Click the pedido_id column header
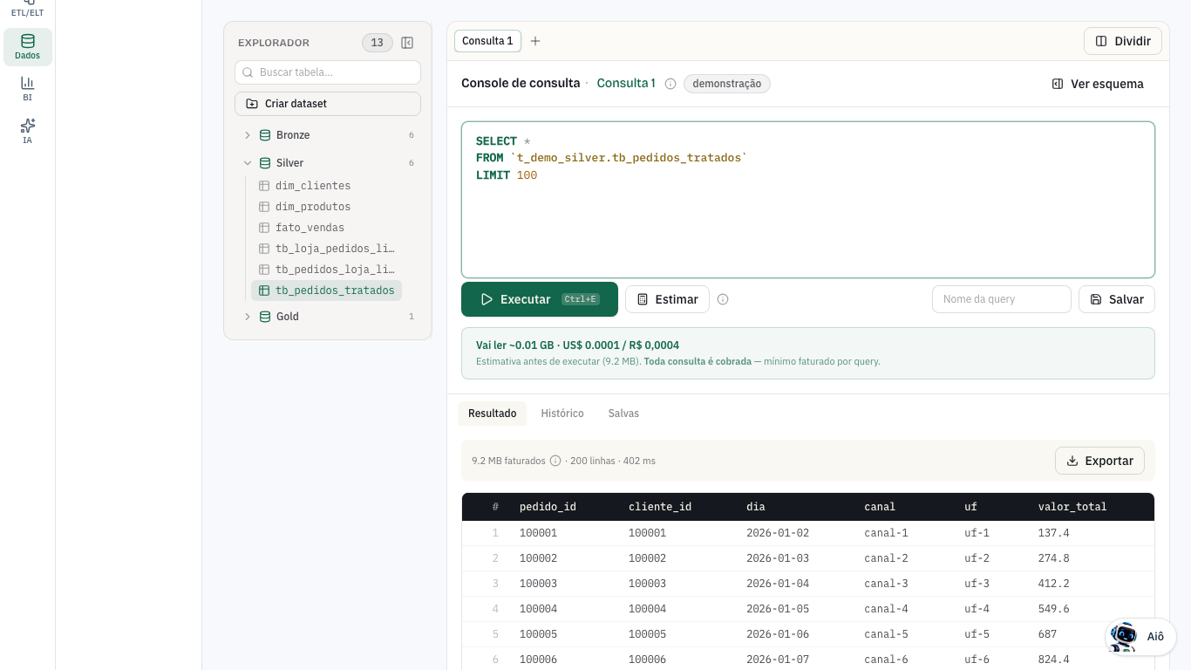Screen dimensions: 1191x670 pyautogui.click(x=548, y=507)
